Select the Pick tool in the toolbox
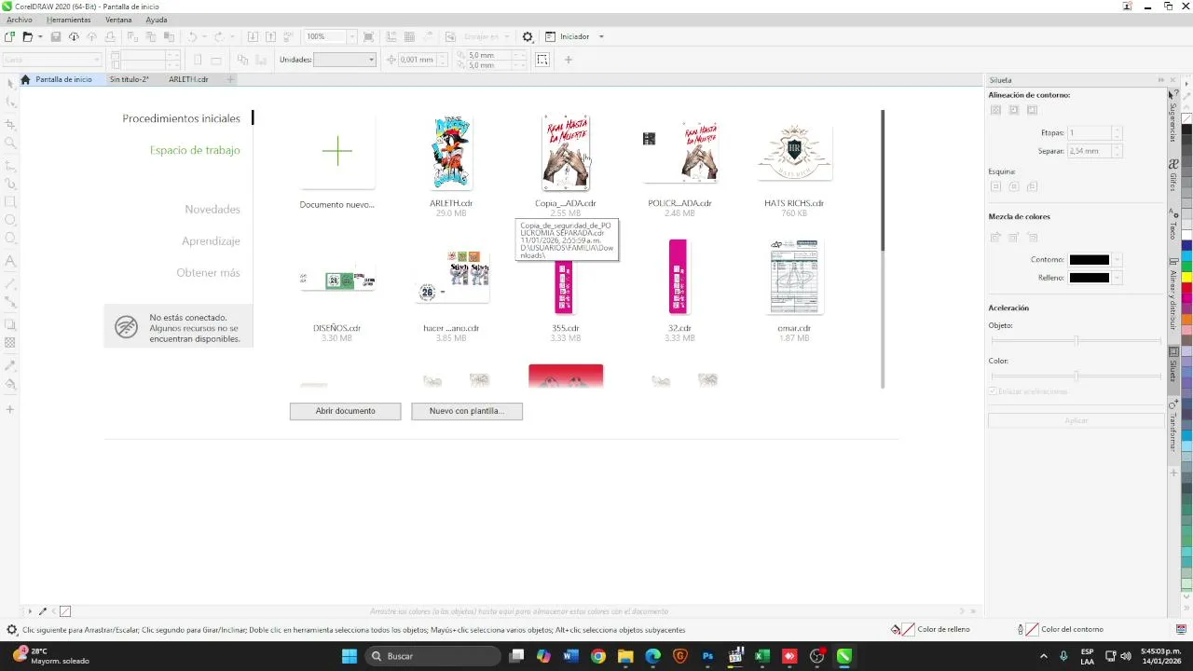 pos(10,84)
